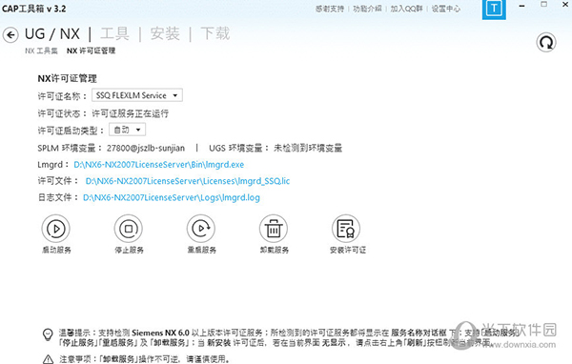572x364 pixels.
Task: Open the SSQ FLEXLM Service dropdown
Action: [x=137, y=95]
